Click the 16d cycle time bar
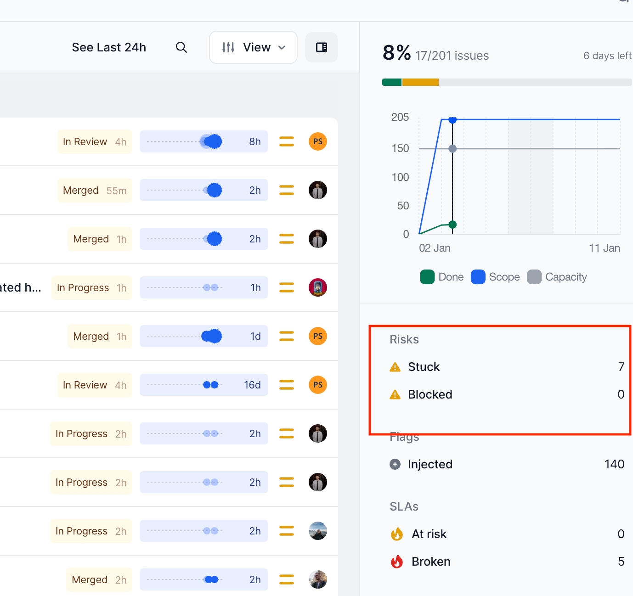Viewport: 633px width, 596px height. [x=203, y=385]
